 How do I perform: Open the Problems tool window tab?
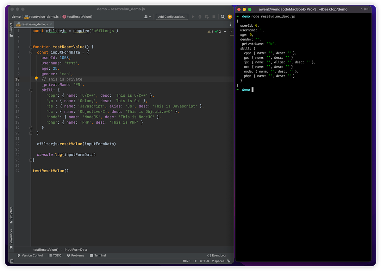click(x=76, y=255)
